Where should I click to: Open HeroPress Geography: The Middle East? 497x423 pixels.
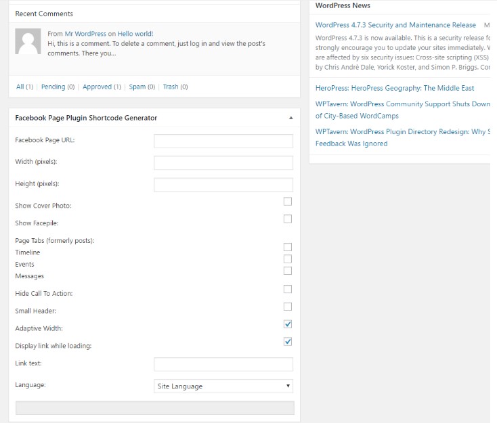(x=394, y=88)
